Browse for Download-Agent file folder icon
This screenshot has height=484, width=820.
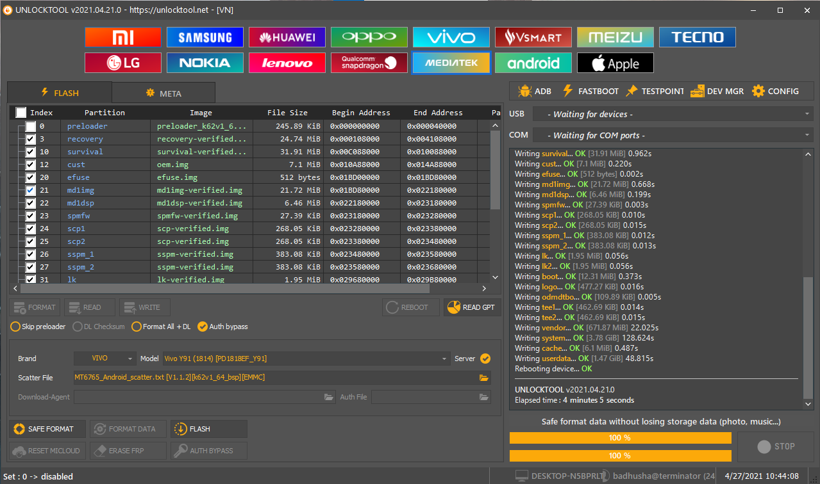click(329, 397)
